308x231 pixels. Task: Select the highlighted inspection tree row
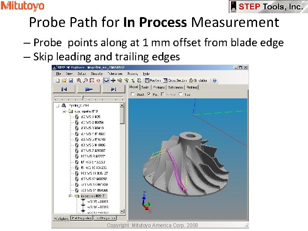(94, 196)
